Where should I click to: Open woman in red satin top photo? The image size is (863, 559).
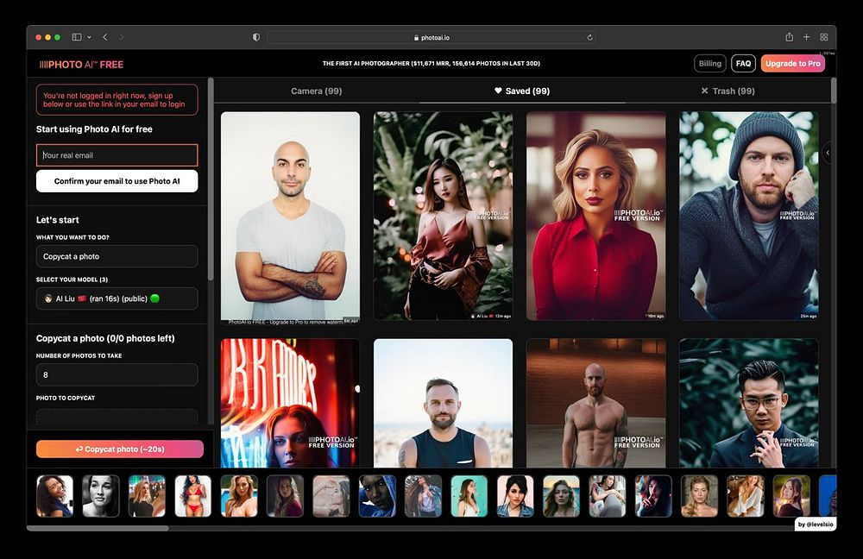point(443,216)
